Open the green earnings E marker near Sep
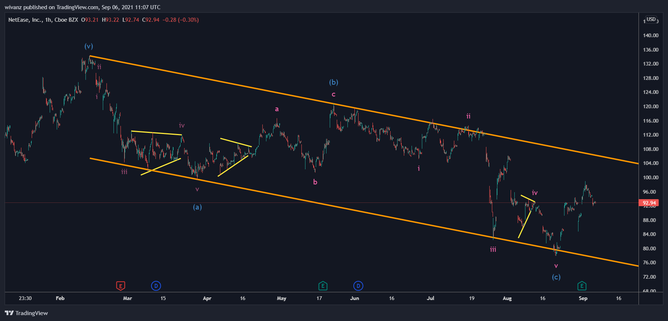Viewport: 668px width, 321px height. pyautogui.click(x=582, y=286)
